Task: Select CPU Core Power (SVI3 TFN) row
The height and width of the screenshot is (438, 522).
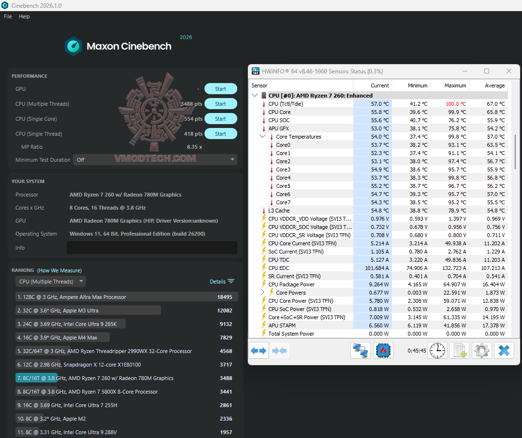Action: tap(379, 301)
